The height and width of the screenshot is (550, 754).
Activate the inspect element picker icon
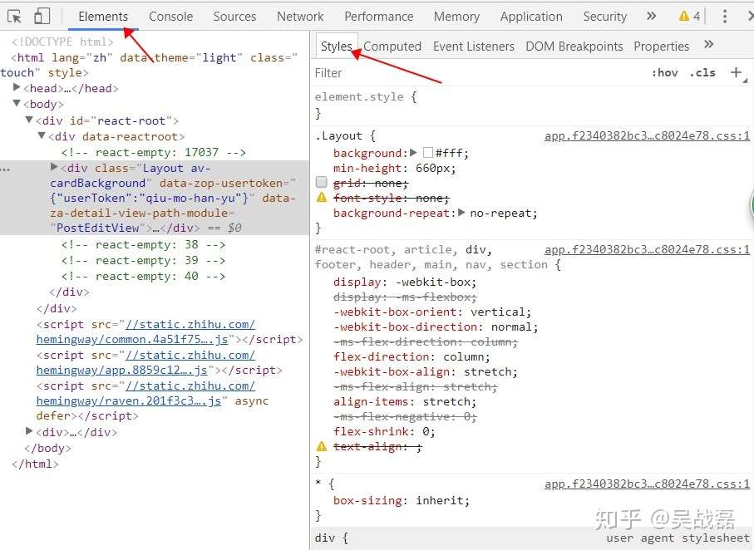click(14, 17)
